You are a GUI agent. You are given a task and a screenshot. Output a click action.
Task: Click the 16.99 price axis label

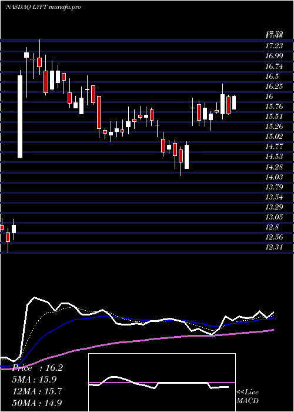coord(274,56)
